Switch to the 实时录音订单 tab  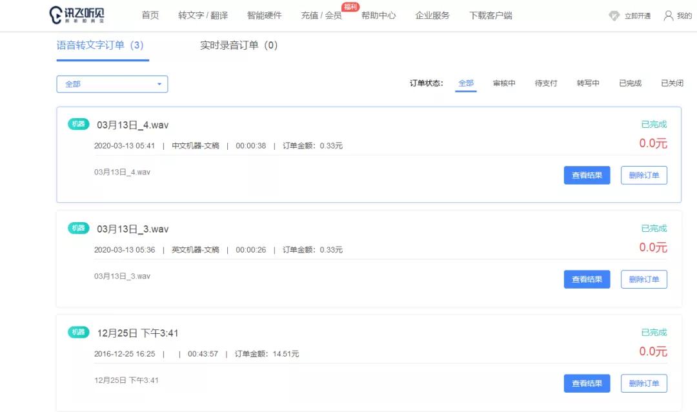[x=239, y=46]
